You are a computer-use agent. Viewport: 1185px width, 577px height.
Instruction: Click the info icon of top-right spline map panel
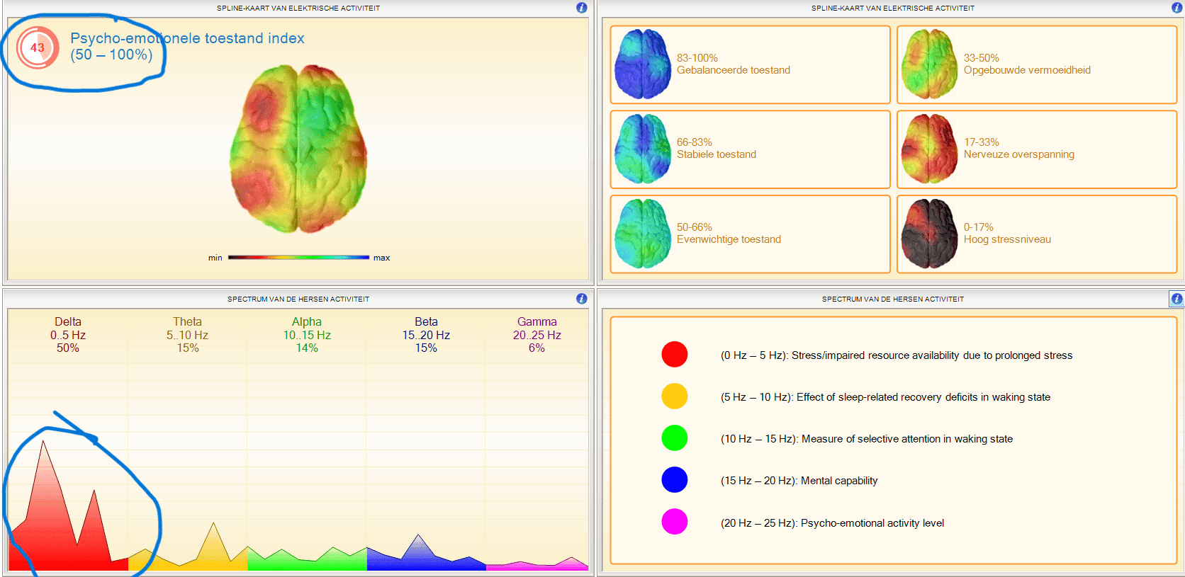click(x=1176, y=8)
